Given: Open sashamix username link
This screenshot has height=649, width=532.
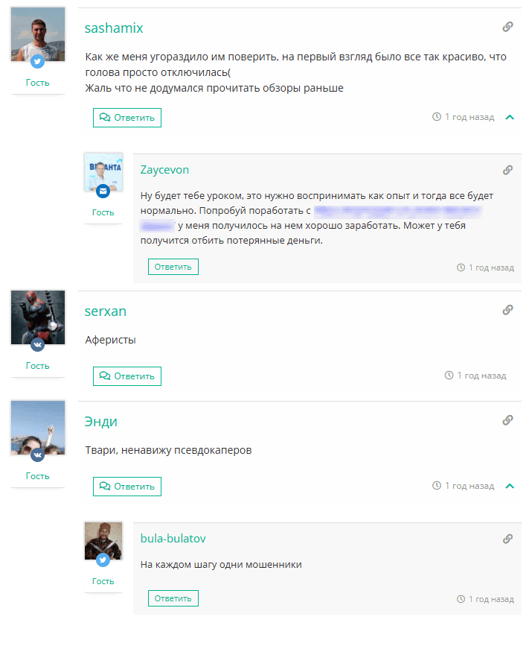Looking at the screenshot, I should [114, 28].
